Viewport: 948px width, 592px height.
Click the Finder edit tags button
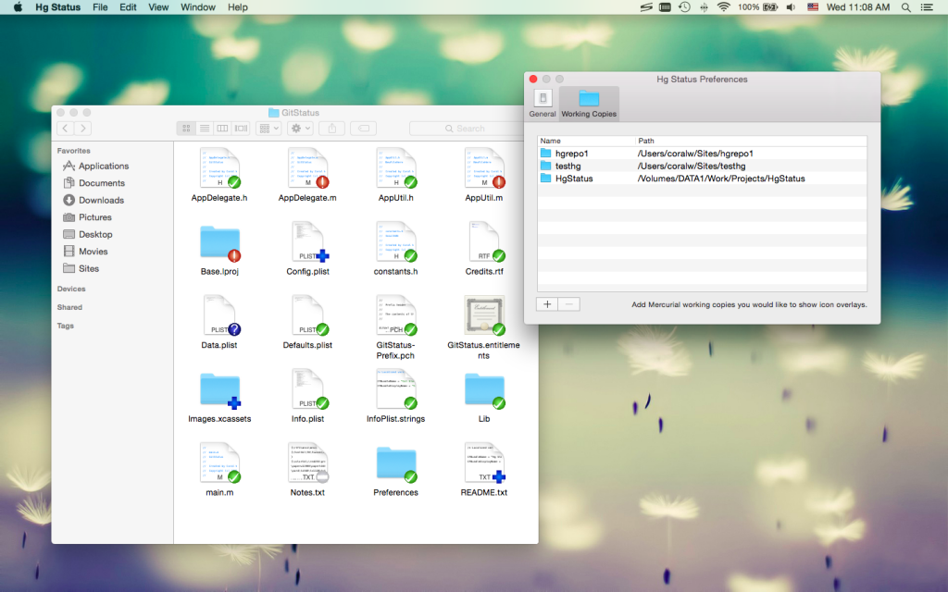(363, 128)
